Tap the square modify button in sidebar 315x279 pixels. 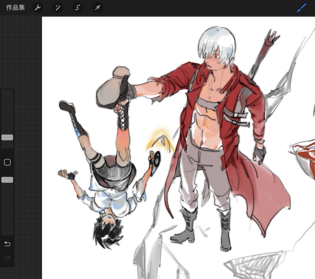(7, 162)
